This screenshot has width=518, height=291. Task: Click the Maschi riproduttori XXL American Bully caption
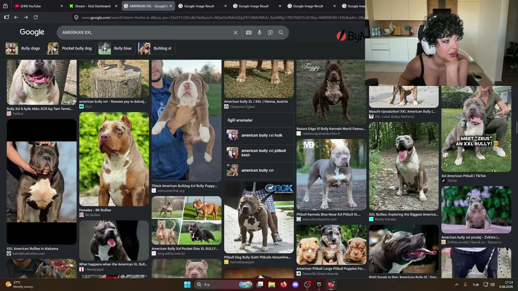tap(402, 112)
